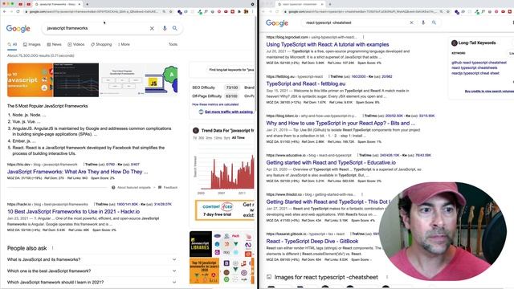This screenshot has width=514, height=289.
Task: Open 'Using TypeScript with React: A tutorial' result
Action: [x=328, y=44]
